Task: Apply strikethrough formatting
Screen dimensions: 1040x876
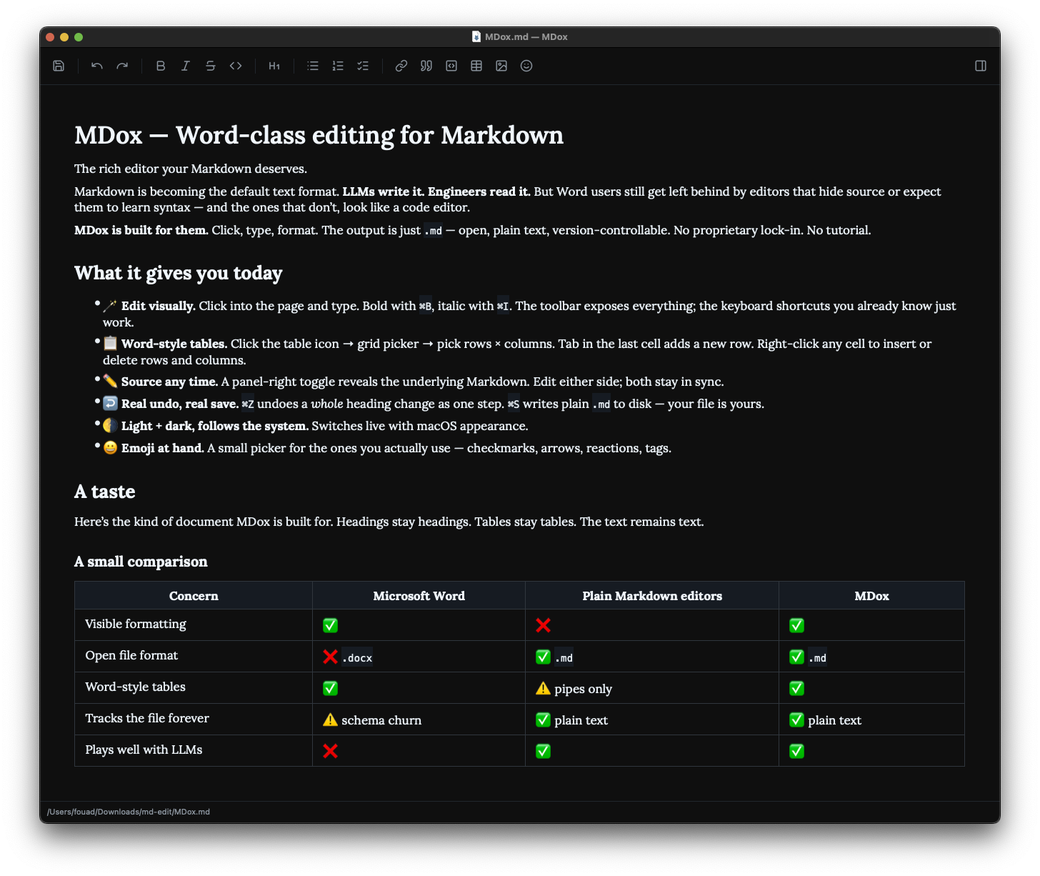Action: [211, 66]
